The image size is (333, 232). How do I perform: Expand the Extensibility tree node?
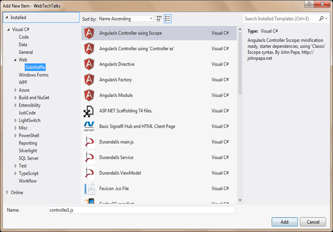[15, 105]
